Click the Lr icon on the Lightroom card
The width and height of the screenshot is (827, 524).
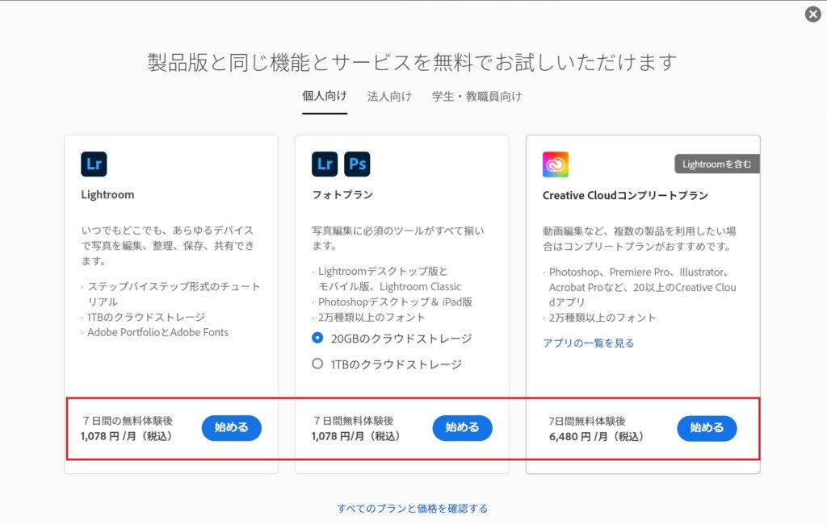94,164
